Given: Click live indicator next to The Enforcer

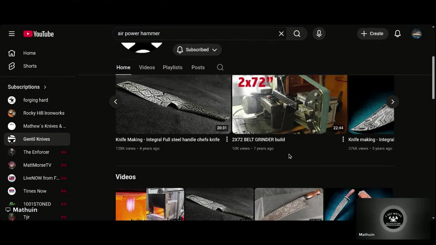Looking at the screenshot, I should (x=63, y=152).
